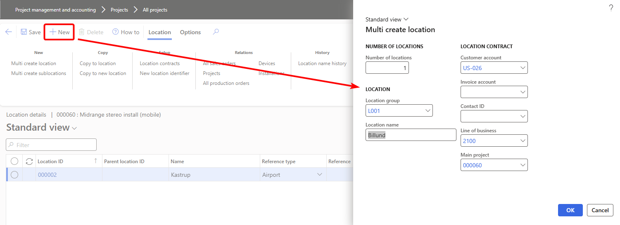Switch to the Location tab
The image size is (620, 225).
click(x=160, y=32)
